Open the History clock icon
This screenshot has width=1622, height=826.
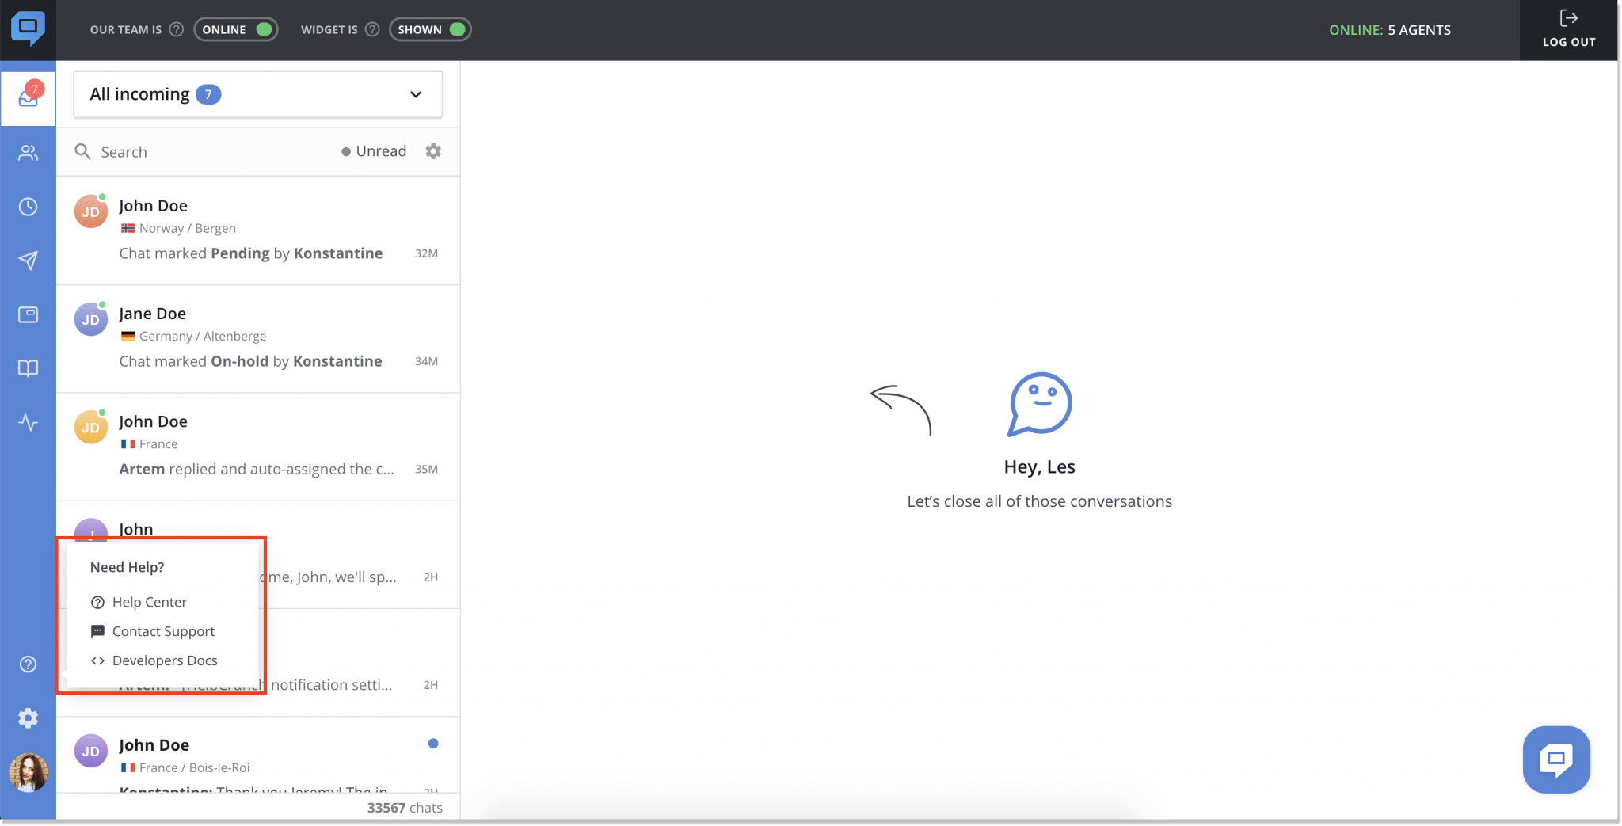(x=28, y=207)
